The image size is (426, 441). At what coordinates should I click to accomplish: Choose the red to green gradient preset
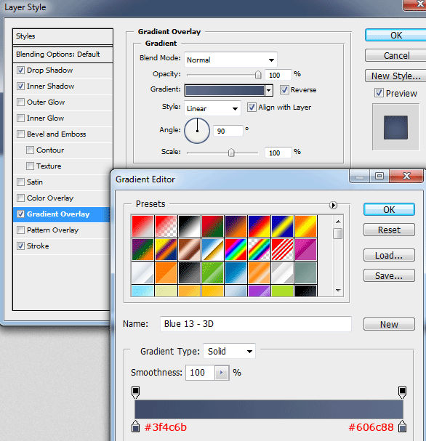(212, 226)
